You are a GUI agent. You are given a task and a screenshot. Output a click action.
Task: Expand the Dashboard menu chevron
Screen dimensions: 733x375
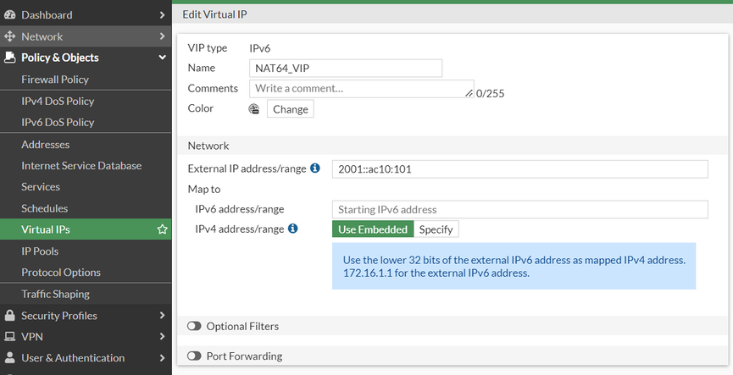(x=162, y=14)
